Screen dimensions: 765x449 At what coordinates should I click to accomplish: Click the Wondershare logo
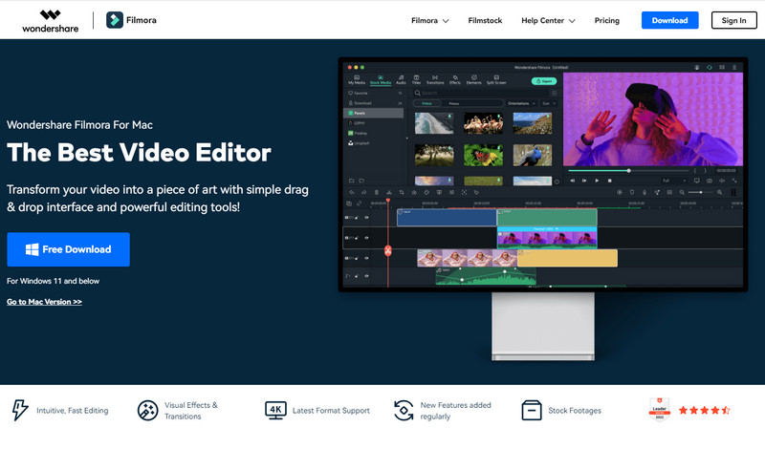51,21
